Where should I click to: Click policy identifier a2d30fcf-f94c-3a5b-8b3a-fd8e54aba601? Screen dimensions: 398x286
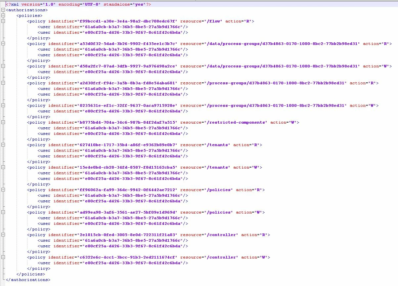(127, 83)
